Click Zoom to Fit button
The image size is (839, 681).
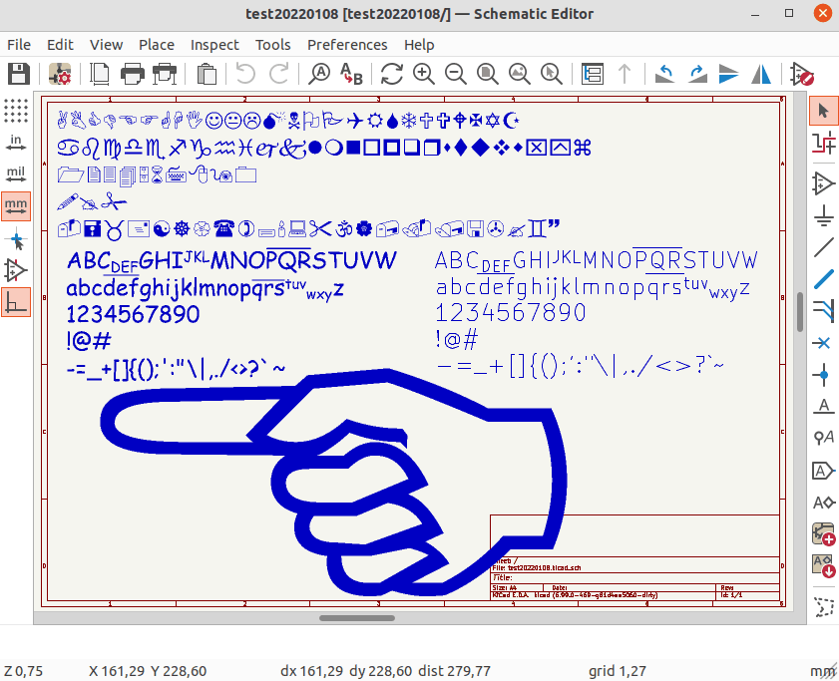488,74
